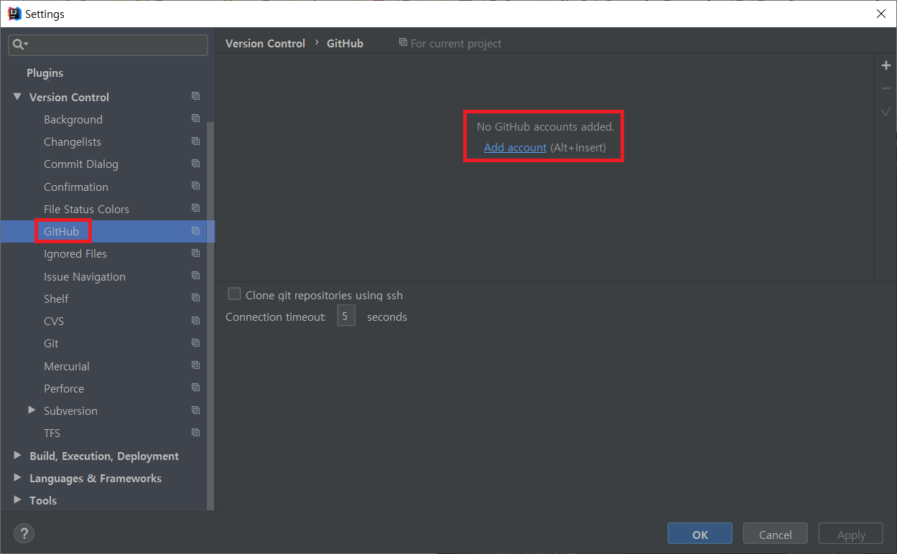
Task: Click project-level icon beside Shelf row
Action: tap(195, 298)
